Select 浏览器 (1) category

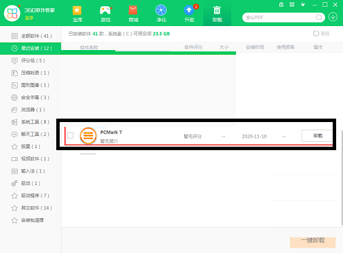tap(30, 110)
